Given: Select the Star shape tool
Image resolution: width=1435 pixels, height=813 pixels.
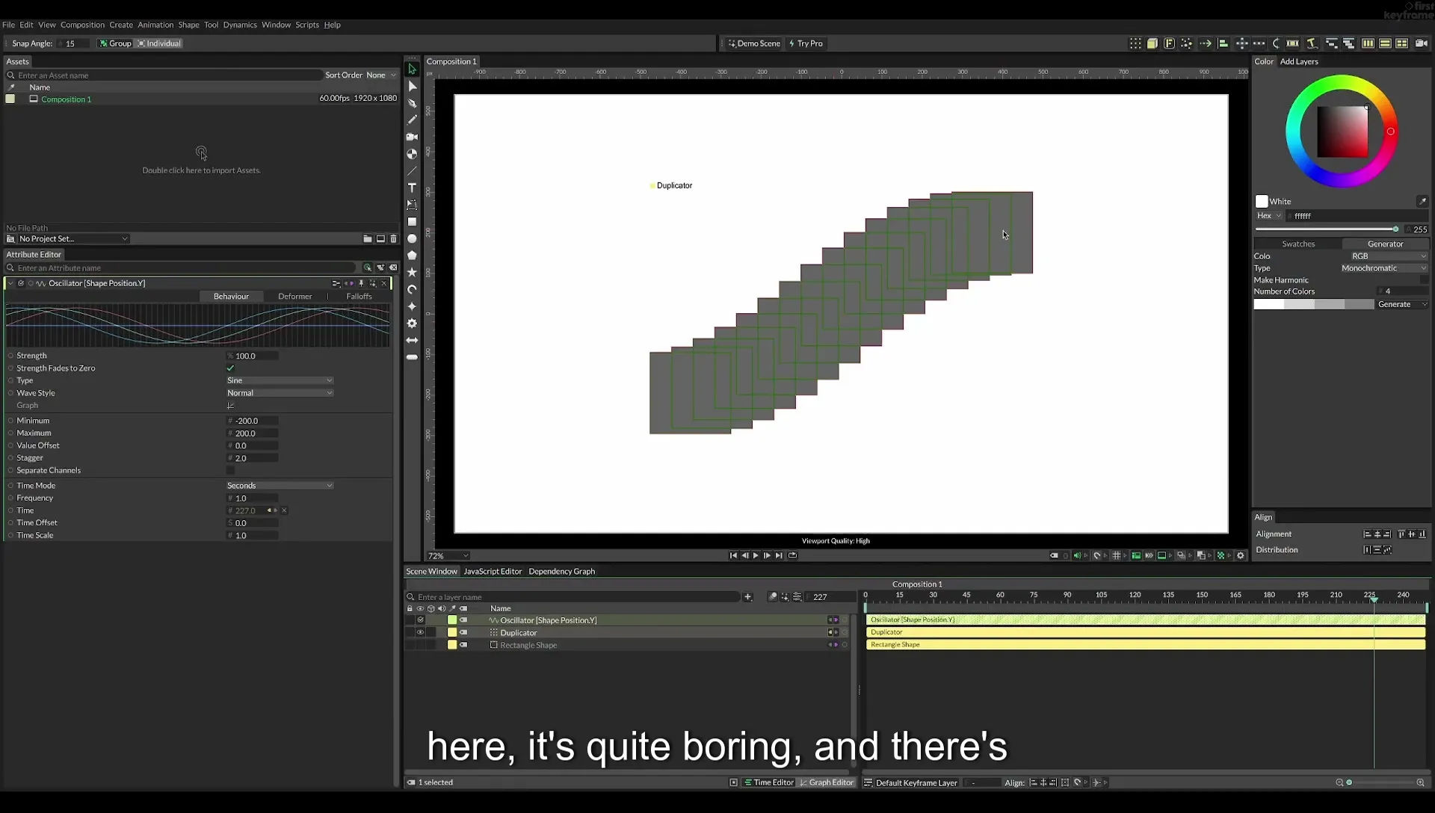Looking at the screenshot, I should click(412, 273).
